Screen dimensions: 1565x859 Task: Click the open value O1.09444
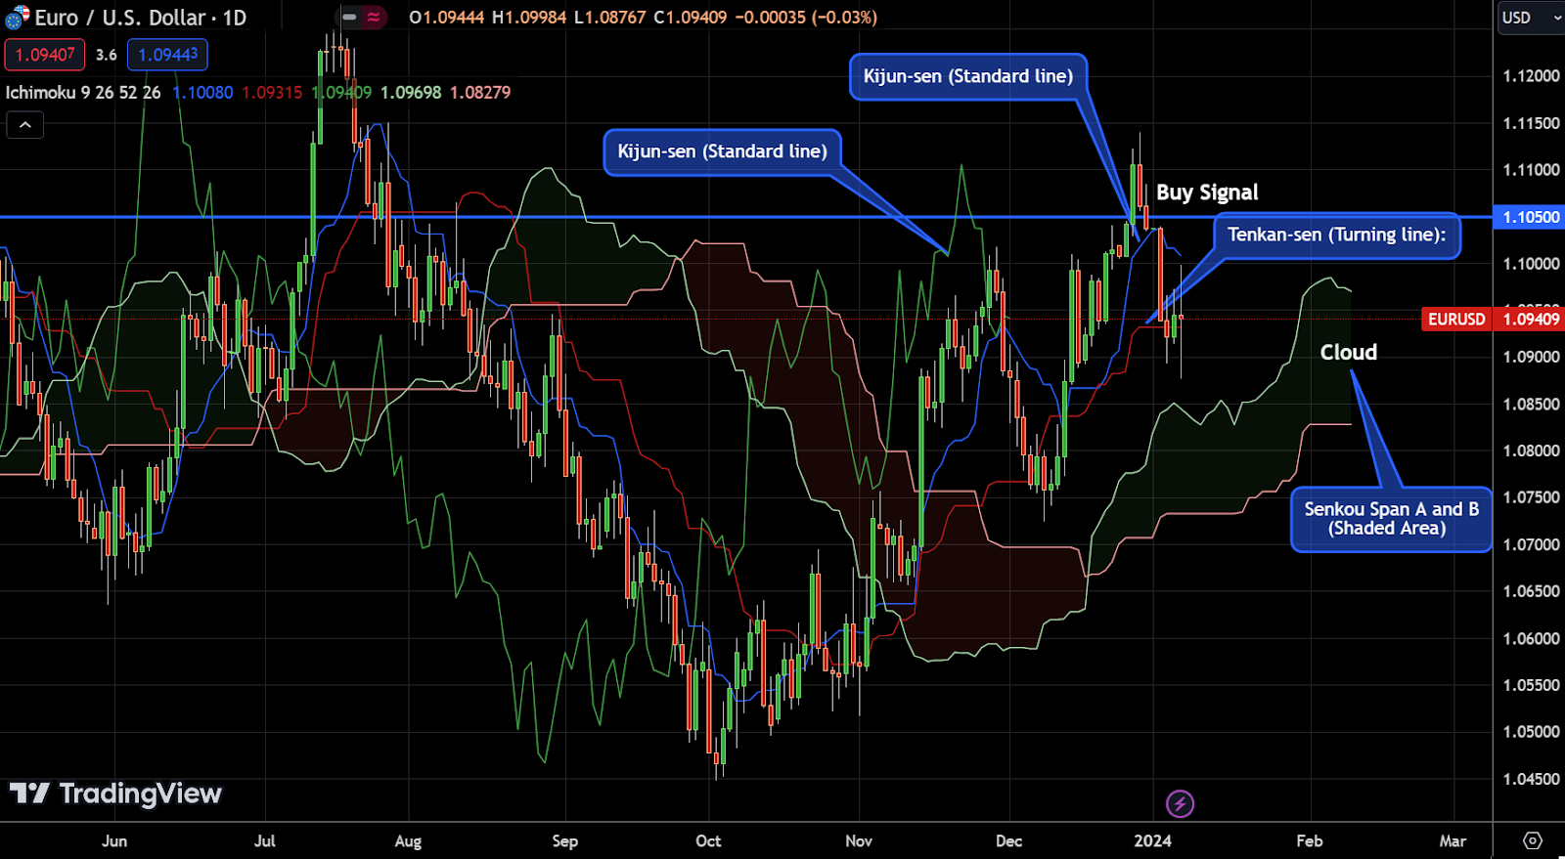pyautogui.click(x=447, y=18)
